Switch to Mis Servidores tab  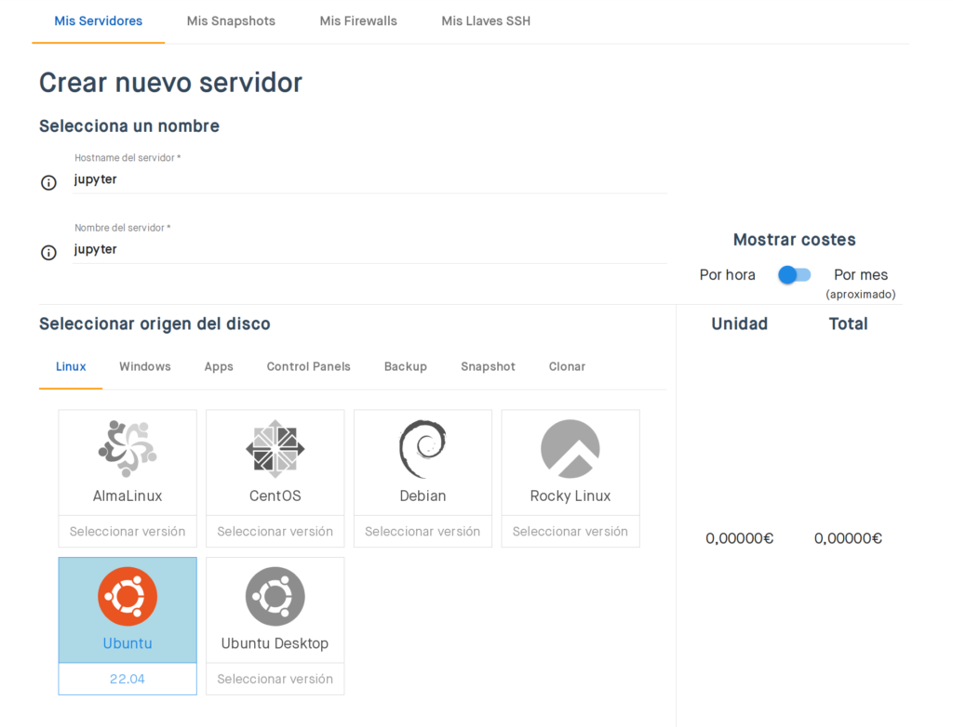(x=99, y=21)
